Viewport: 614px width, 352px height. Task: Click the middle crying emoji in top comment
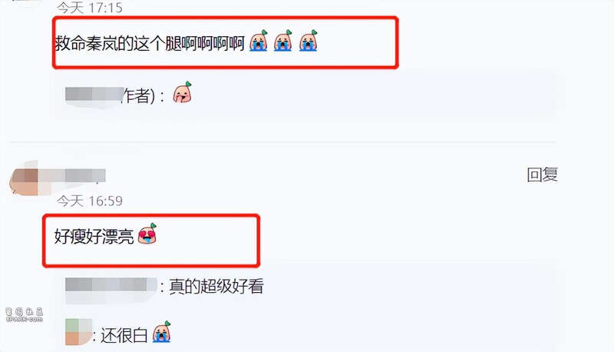[283, 41]
